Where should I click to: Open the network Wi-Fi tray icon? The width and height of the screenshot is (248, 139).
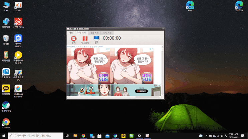click(218, 136)
